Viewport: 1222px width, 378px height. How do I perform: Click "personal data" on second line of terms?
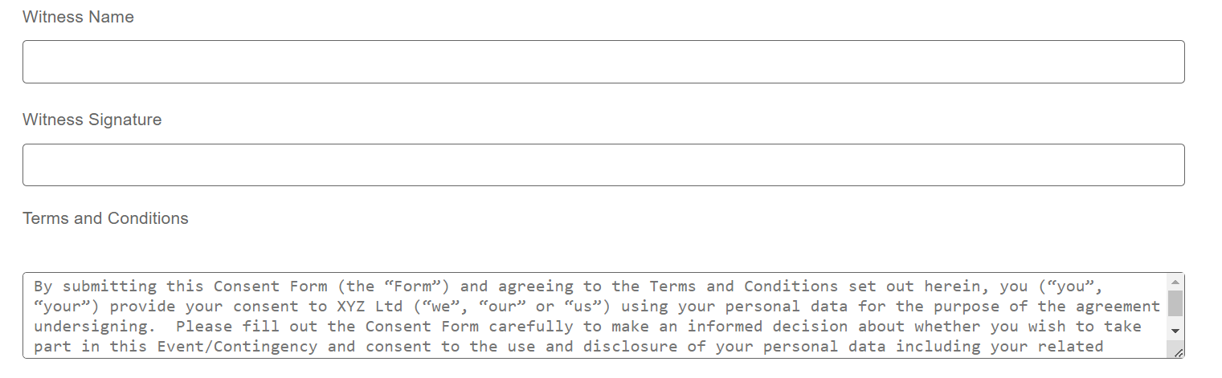tap(788, 307)
